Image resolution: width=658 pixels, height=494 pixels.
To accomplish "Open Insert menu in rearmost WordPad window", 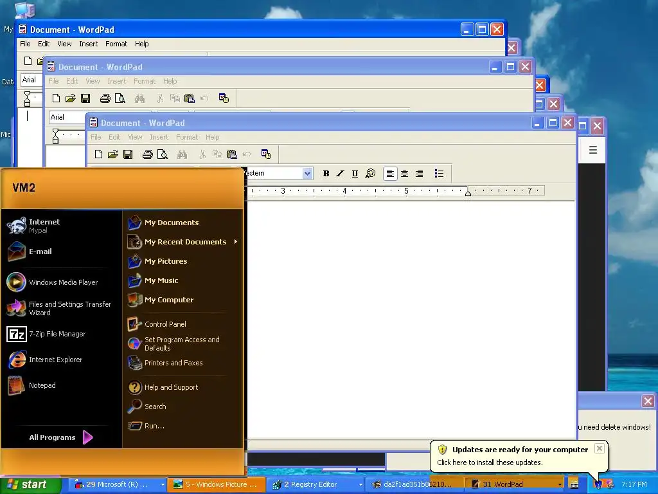I will pos(89,44).
